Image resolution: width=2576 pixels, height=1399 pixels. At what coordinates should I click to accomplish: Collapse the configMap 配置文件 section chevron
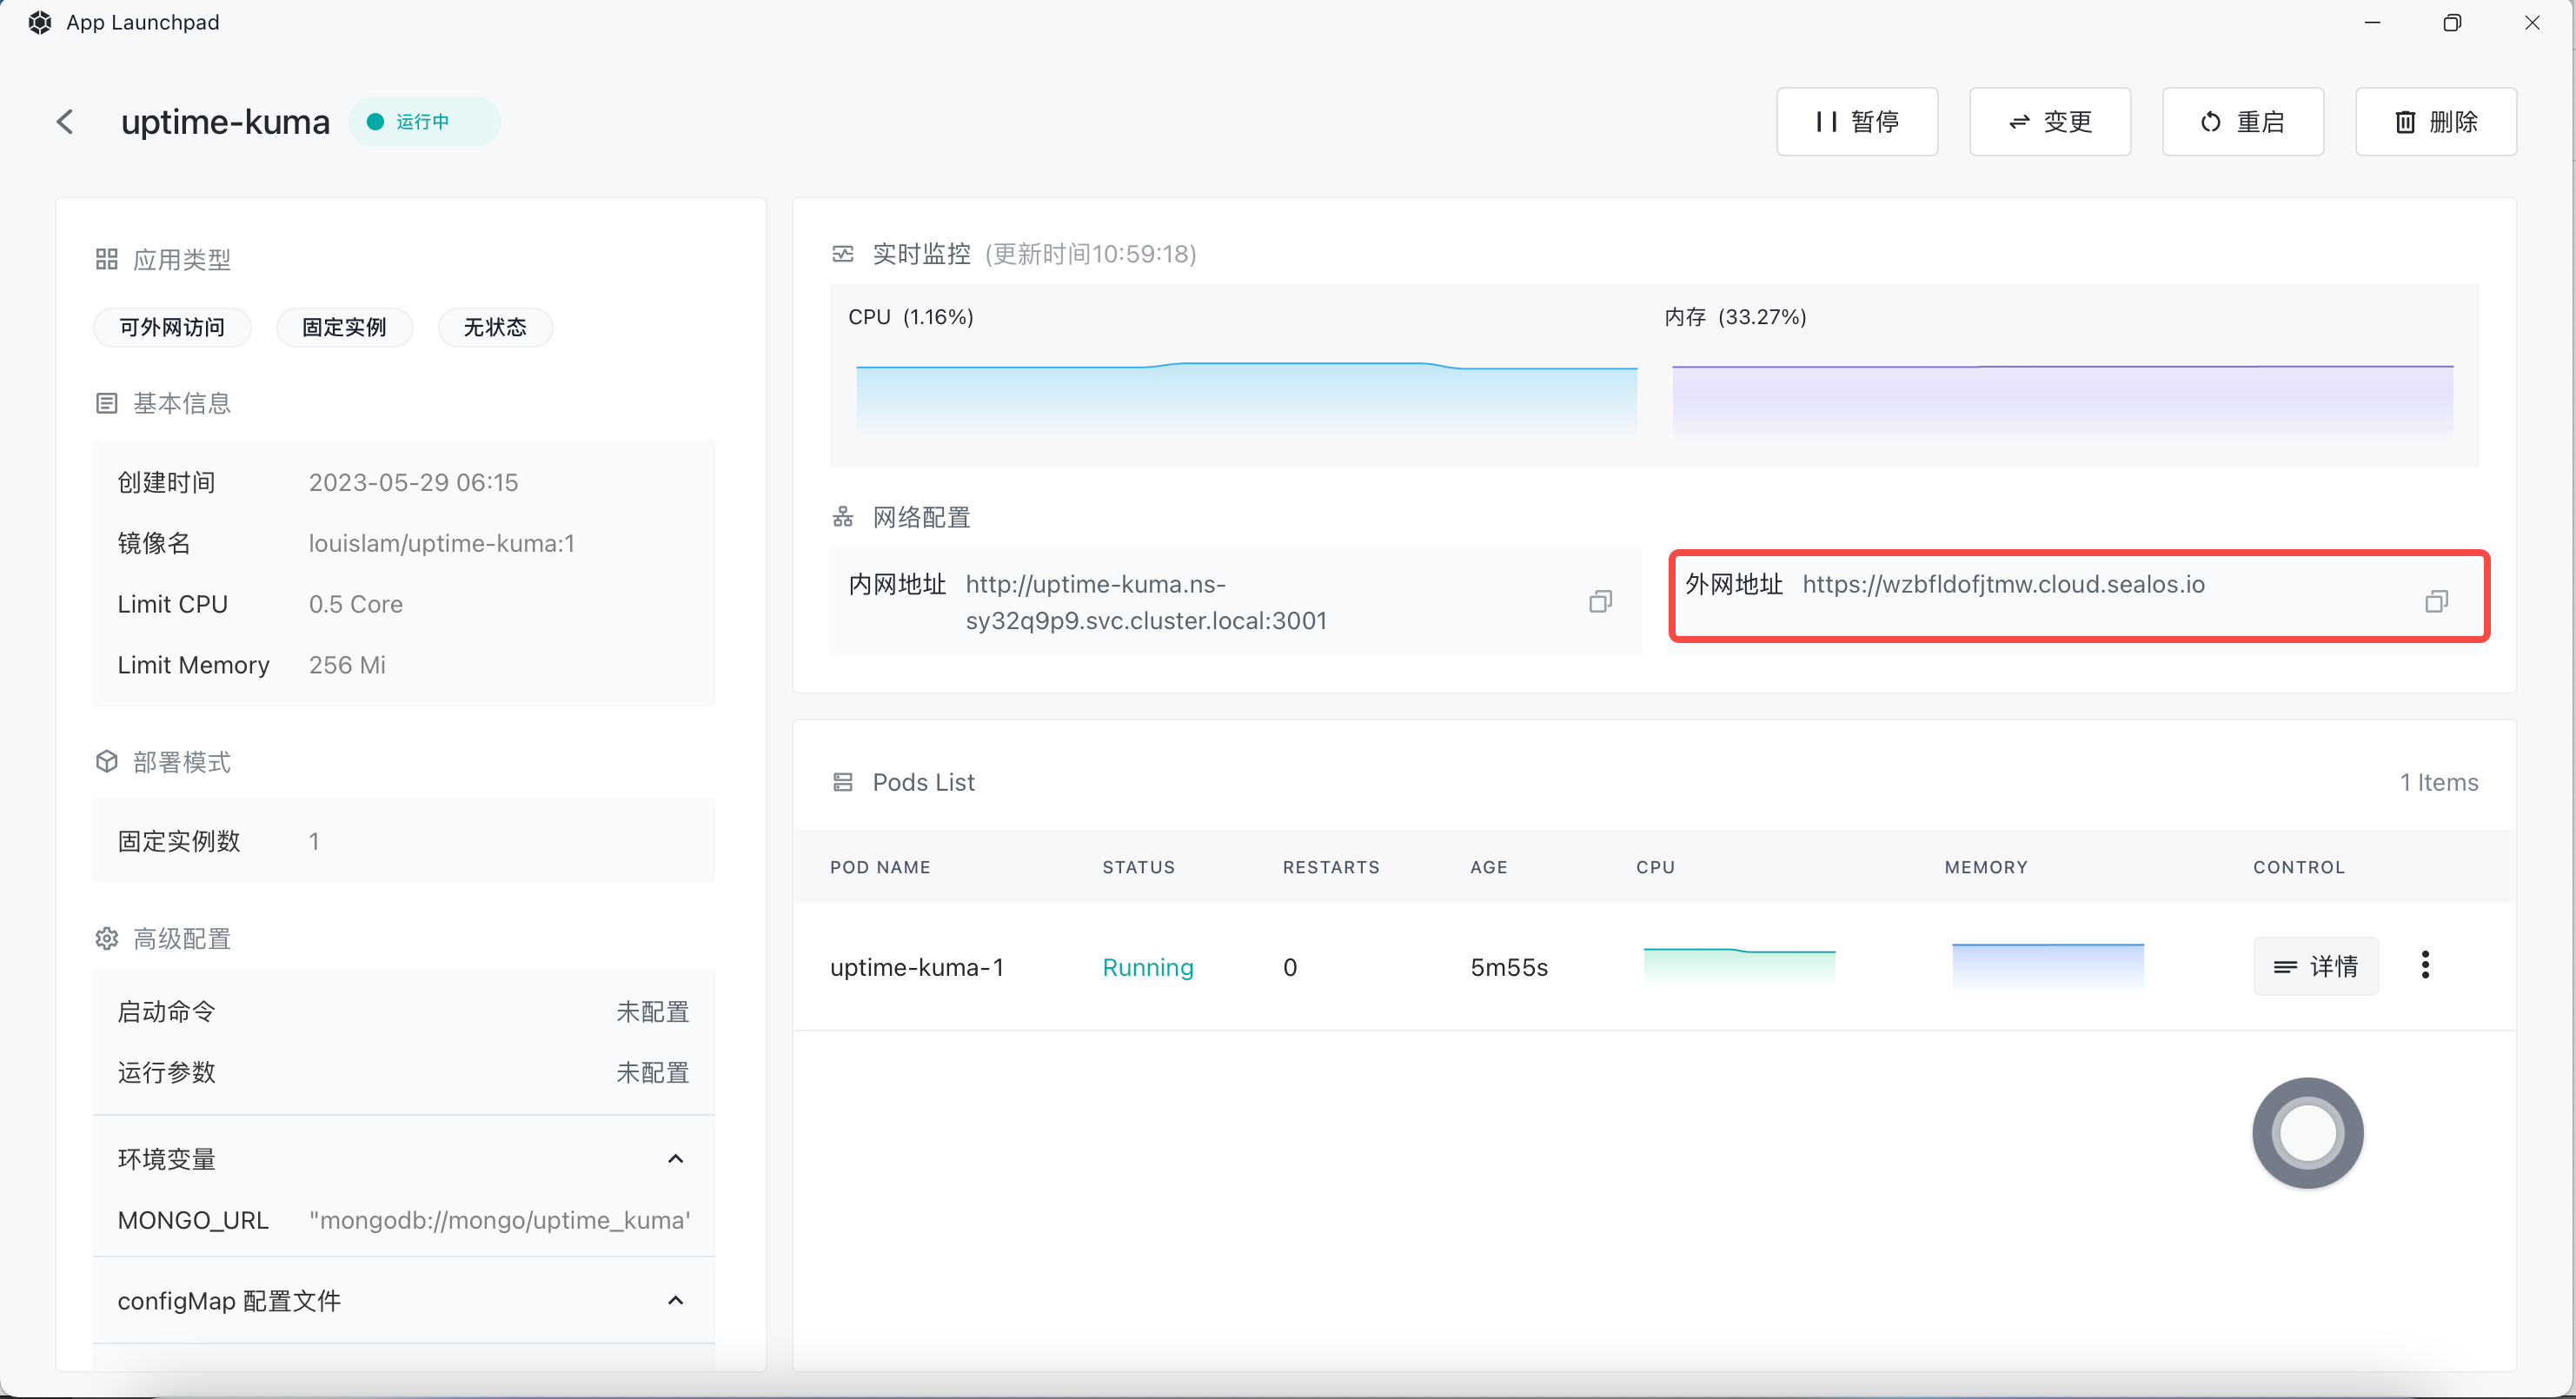676,1301
